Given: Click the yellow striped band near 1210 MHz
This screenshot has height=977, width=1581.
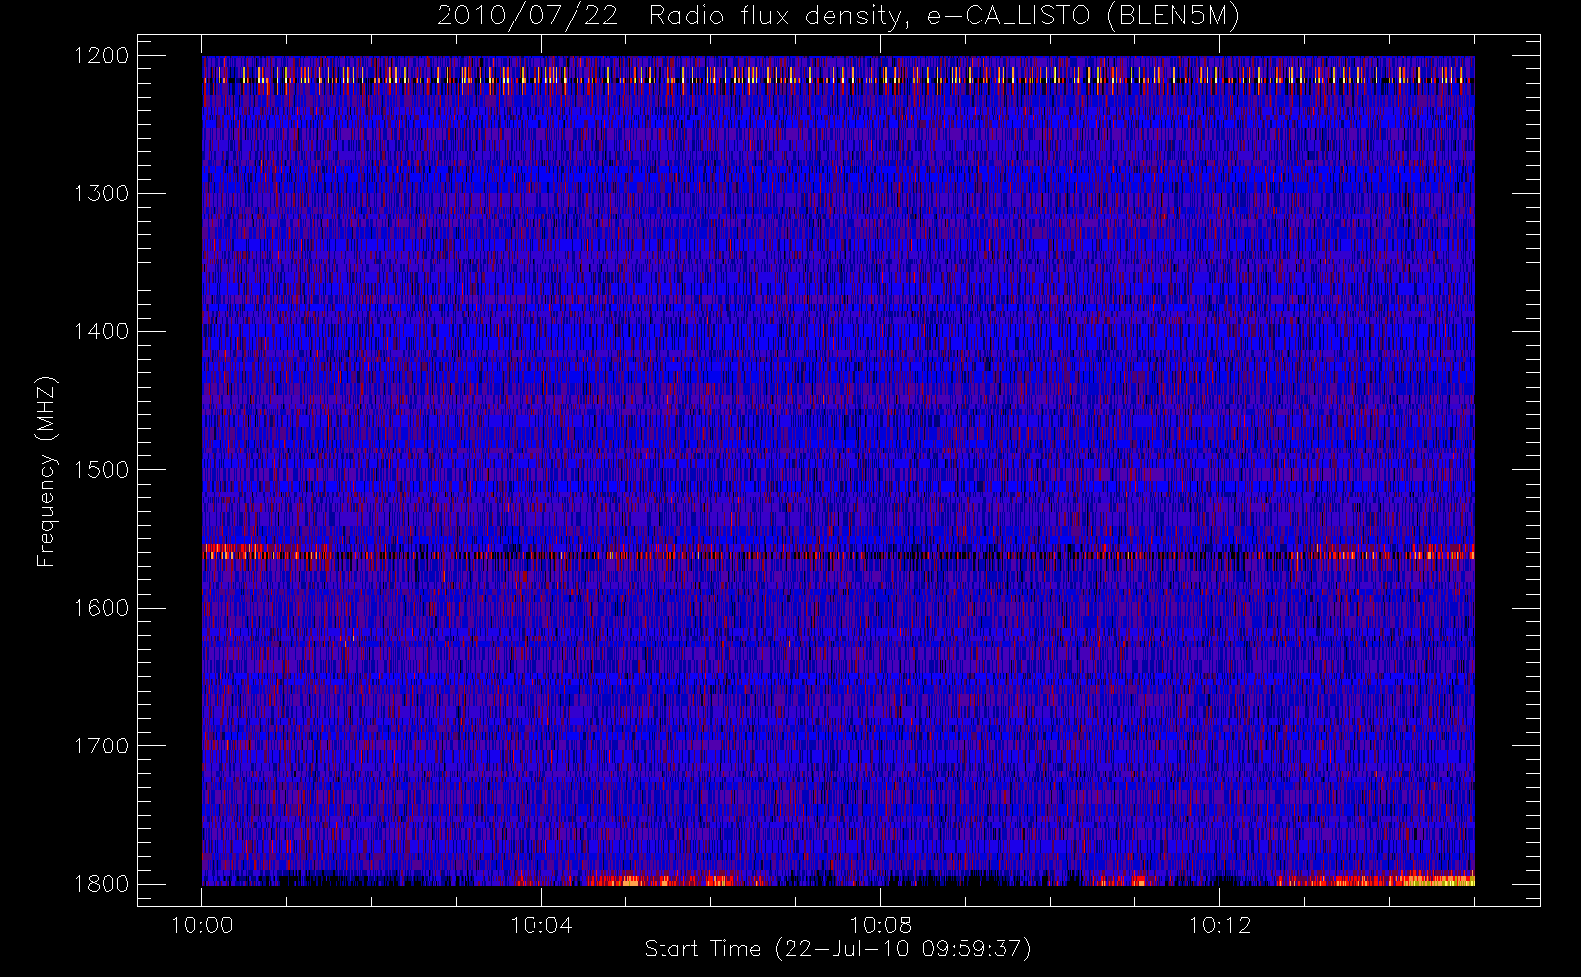Looking at the screenshot, I should (x=838, y=75).
